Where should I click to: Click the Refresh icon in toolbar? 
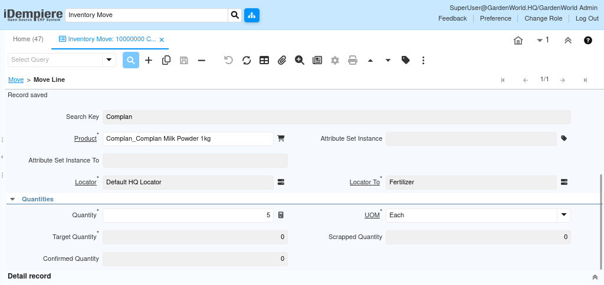click(x=247, y=60)
